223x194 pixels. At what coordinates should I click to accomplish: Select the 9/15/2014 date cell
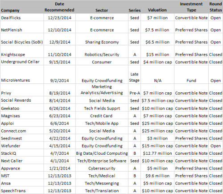[x=60, y=62]
